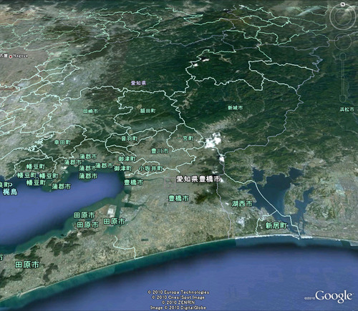Click the zoom-out end of the zoom slider
Image resolution: width=358 pixels, height=311 pixels.
click(343, 99)
